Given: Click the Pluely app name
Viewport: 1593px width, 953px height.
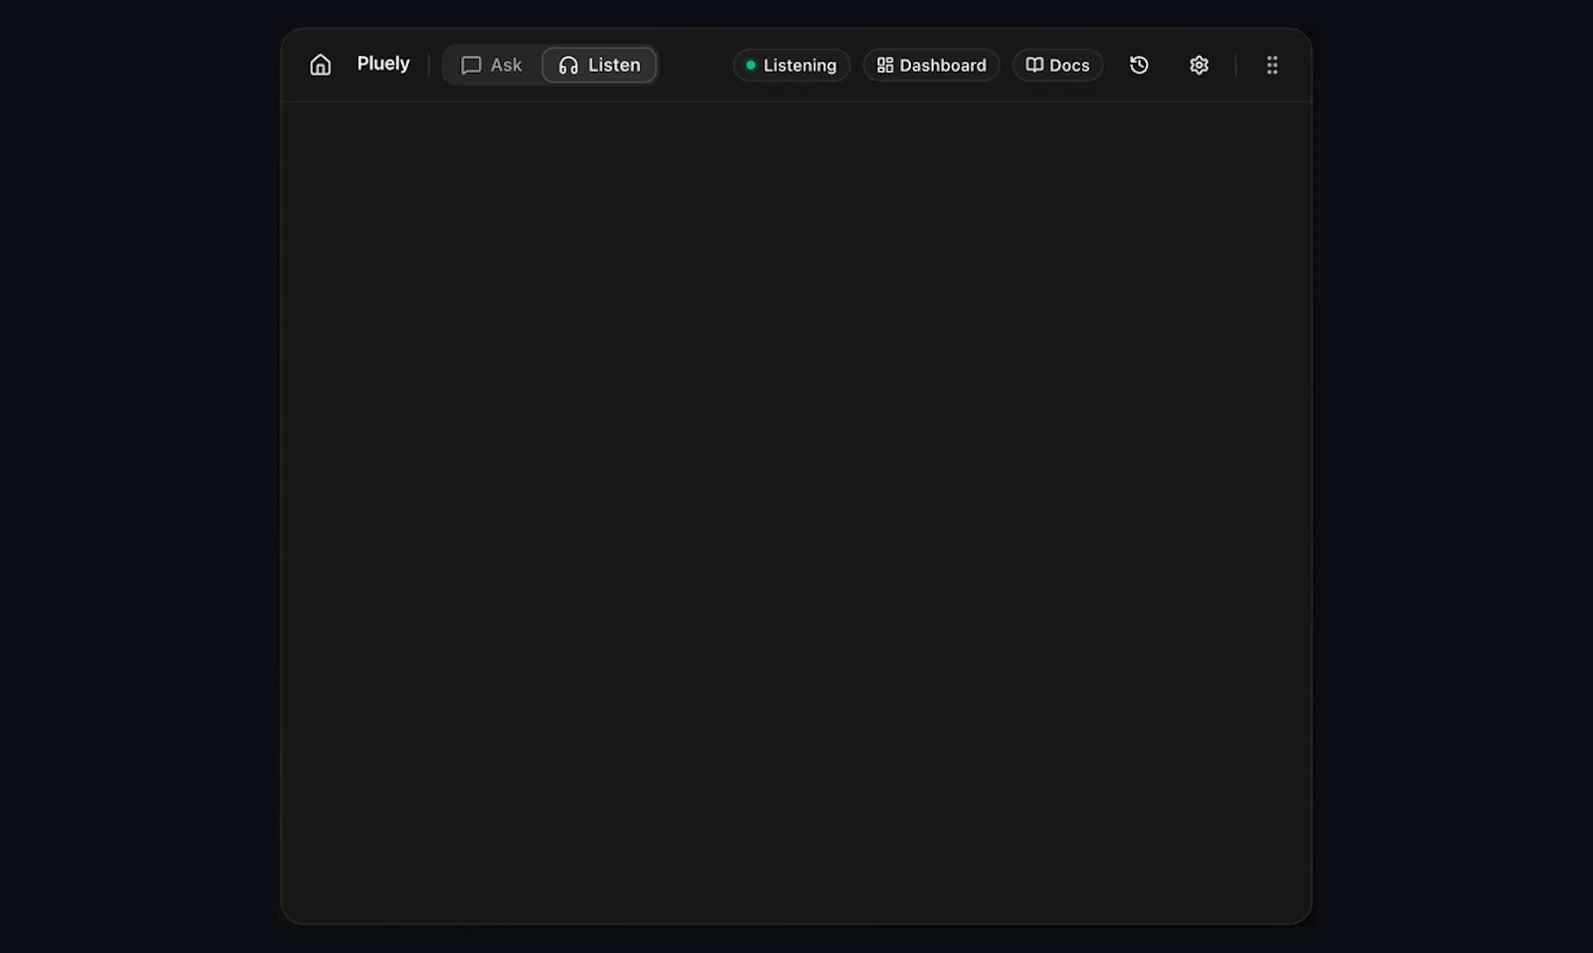Looking at the screenshot, I should click(x=383, y=64).
